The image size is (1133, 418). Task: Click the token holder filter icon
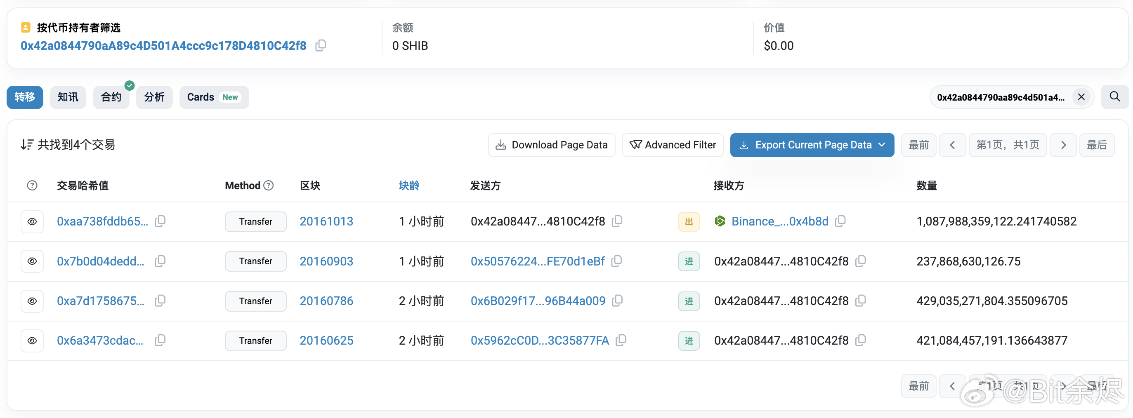coord(26,27)
